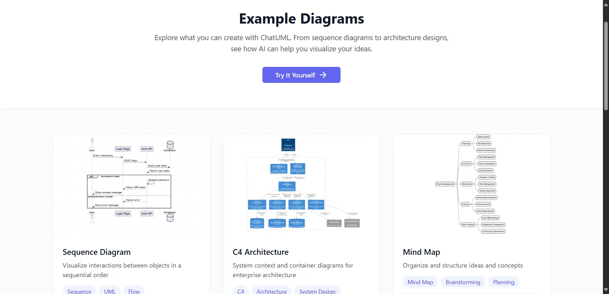Click the Mind Map card title
Image resolution: width=609 pixels, height=294 pixels.
click(x=421, y=252)
